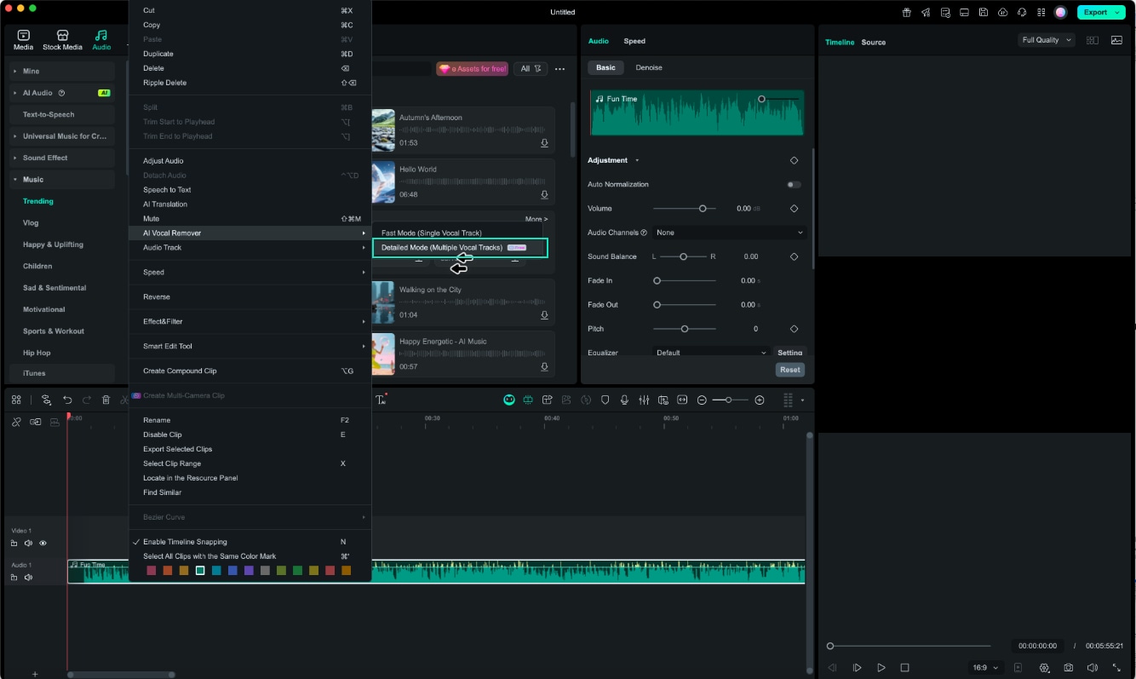The height and width of the screenshot is (679, 1136).
Task: Mute the Audio 1 track
Action: coord(28,577)
